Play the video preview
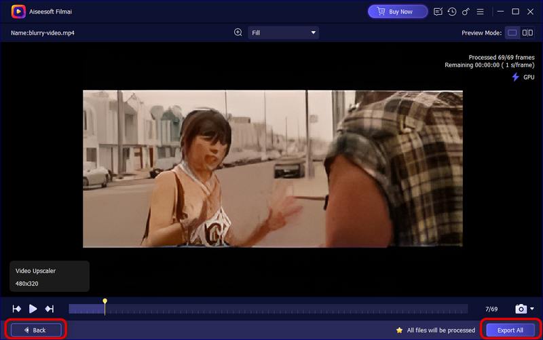Viewport: 543px width, 340px height. tap(33, 309)
